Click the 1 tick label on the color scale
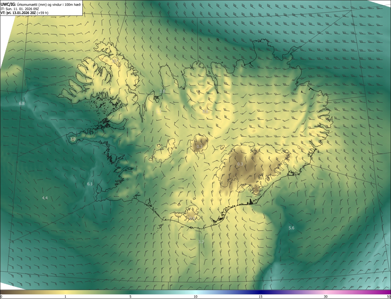The width and height of the screenshot is (391, 299). coord(65,297)
